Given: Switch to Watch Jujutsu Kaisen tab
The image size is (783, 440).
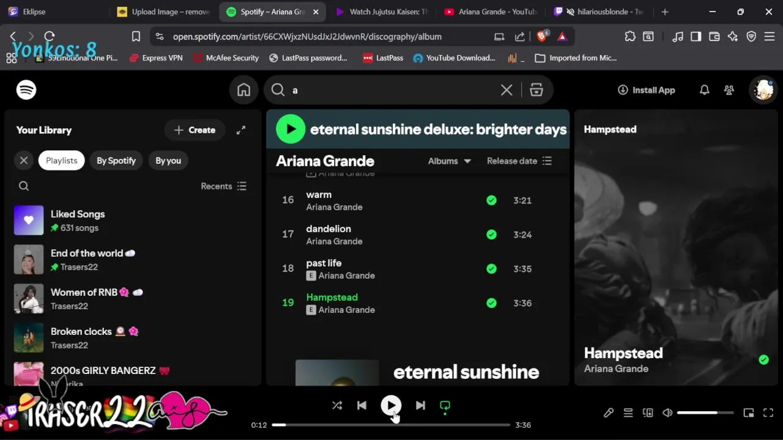Looking at the screenshot, I should pos(382,12).
